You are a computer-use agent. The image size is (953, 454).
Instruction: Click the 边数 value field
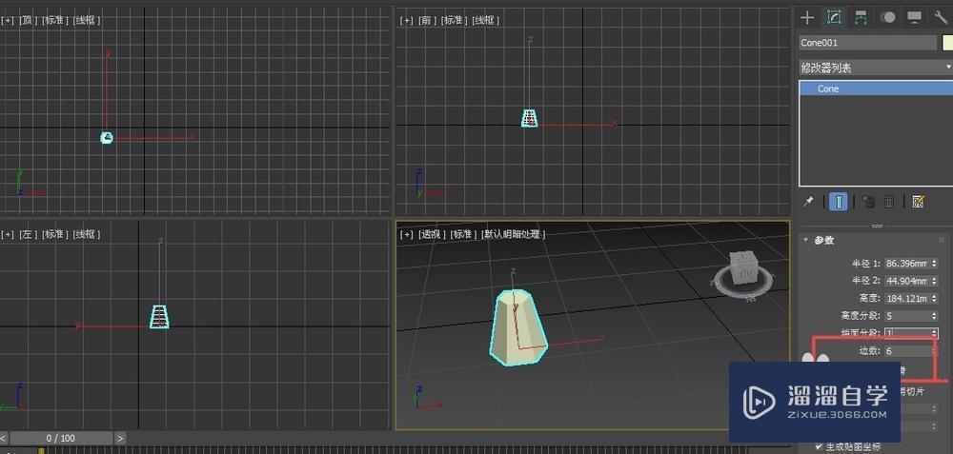pyautogui.click(x=907, y=351)
